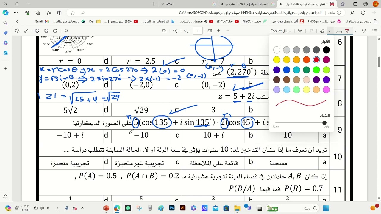
Task: Click the Fit to width icon
Action: tap(210, 31)
